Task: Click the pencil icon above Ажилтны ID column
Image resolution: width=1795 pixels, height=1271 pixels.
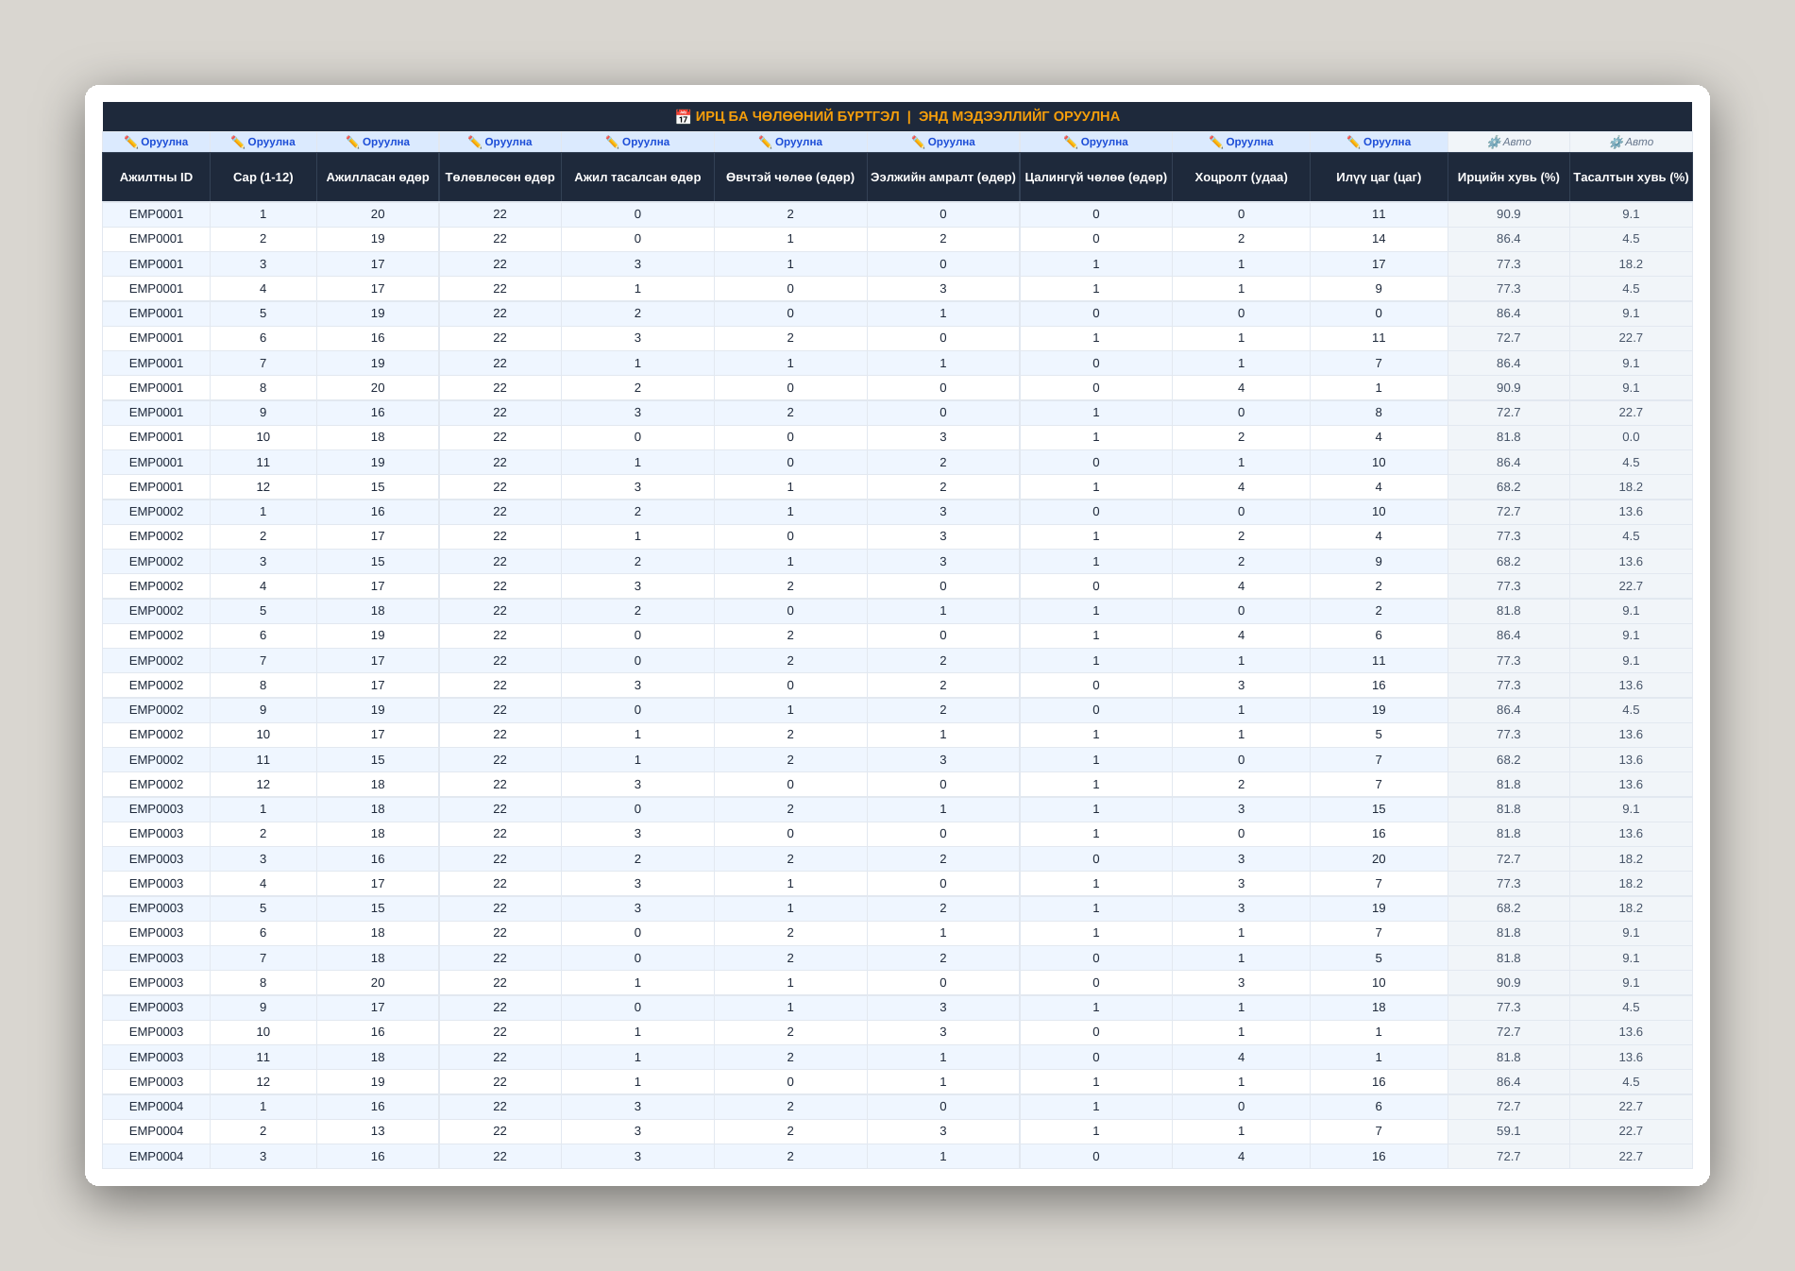Action: tap(131, 142)
